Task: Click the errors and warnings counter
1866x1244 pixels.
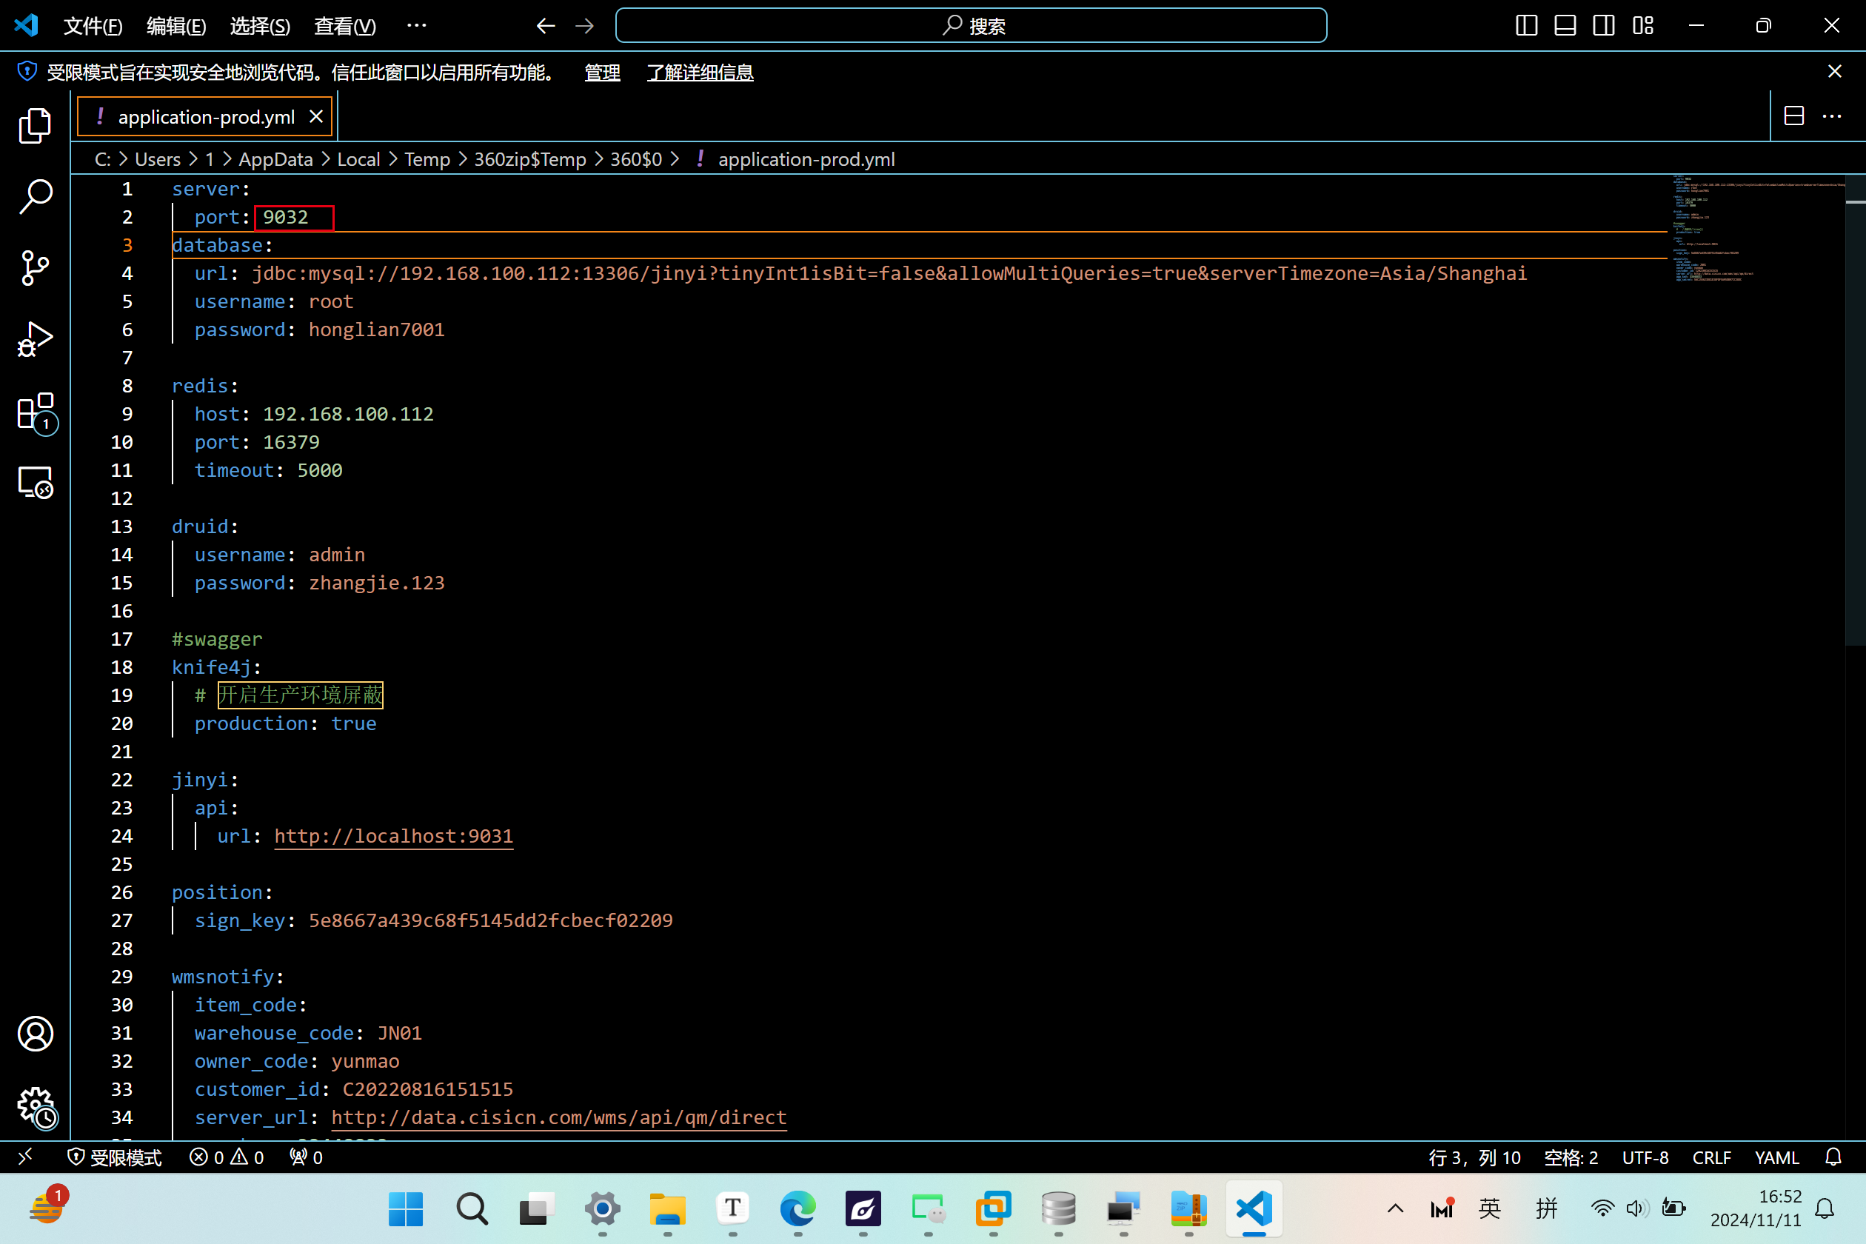Action: (x=227, y=1157)
